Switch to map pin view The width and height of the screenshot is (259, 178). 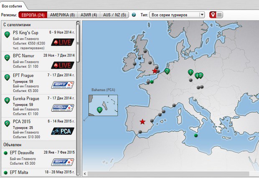coord(213,15)
